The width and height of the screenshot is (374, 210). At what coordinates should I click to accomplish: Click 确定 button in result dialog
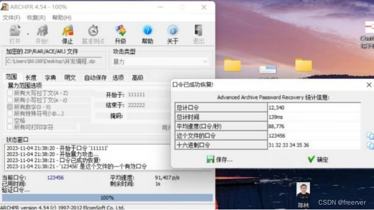click(318, 159)
